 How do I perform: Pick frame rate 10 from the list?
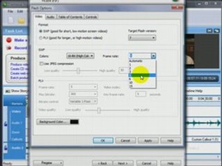(x=142, y=83)
